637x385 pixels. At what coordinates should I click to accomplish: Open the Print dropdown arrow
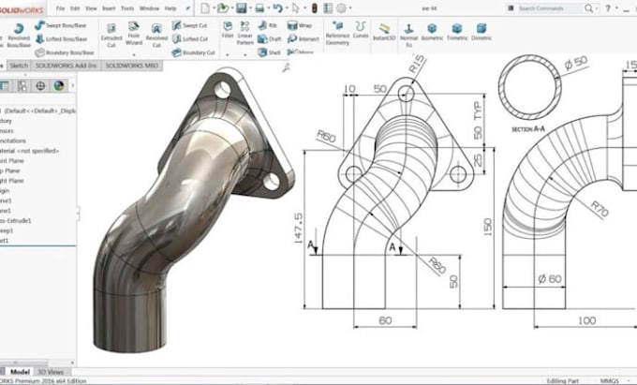268,8
